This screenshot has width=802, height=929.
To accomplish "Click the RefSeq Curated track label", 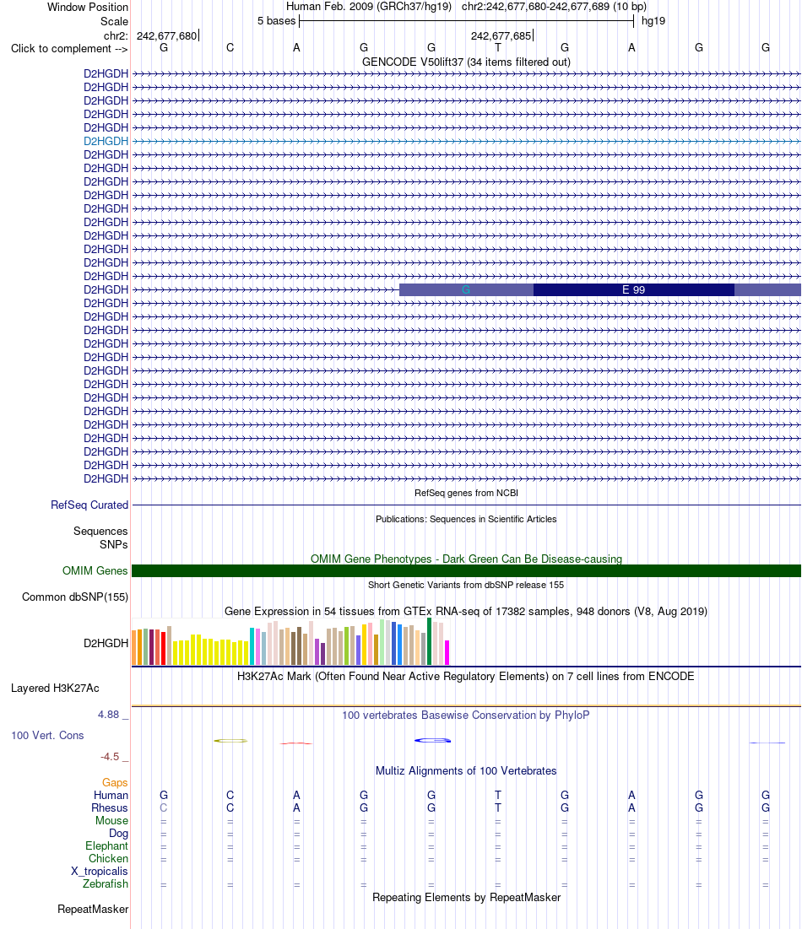I will [89, 505].
